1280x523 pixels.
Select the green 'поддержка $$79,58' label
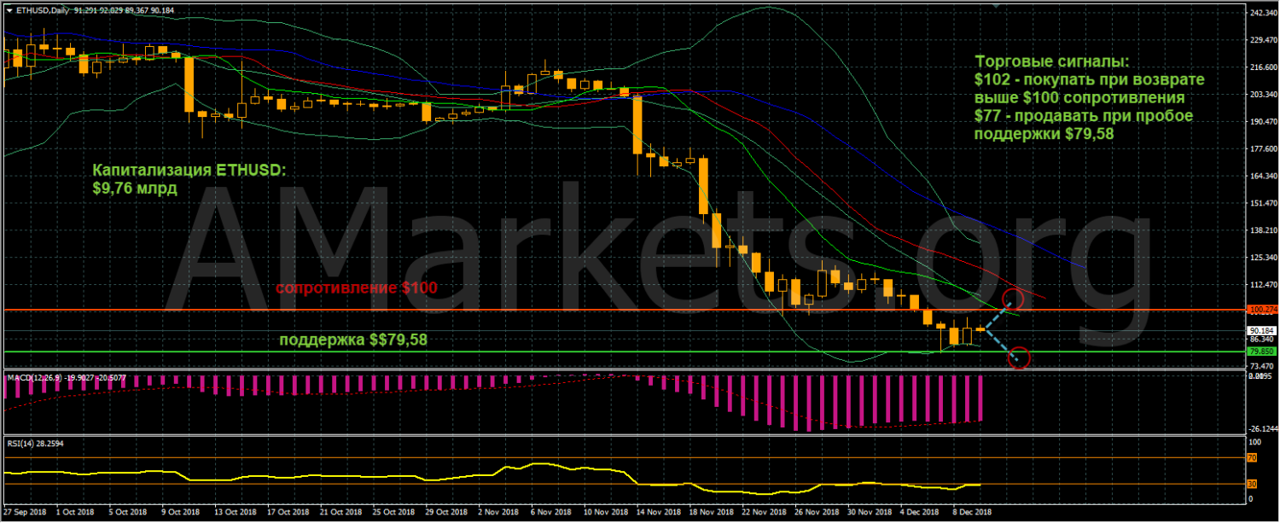click(x=354, y=340)
